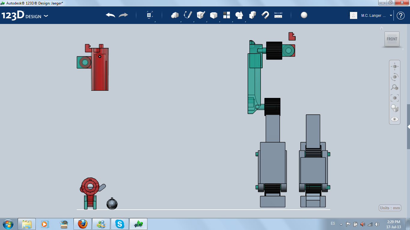Expand the M.C. Langer account dropdown
Screen dimensions: 410x230
[391, 15]
